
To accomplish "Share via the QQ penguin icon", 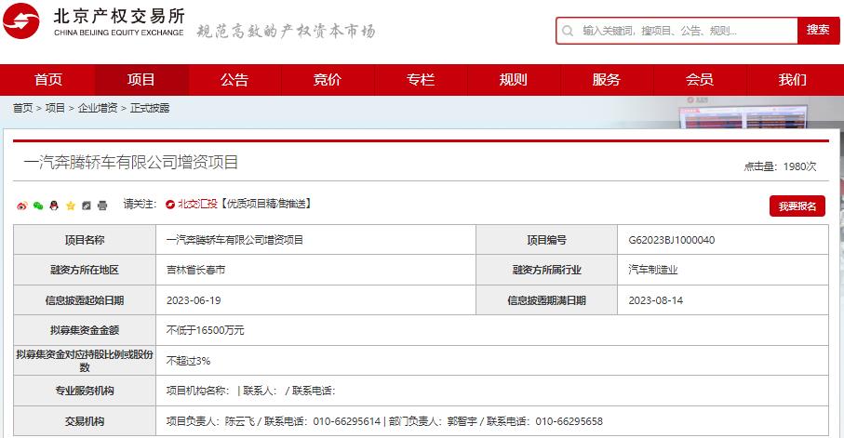I will tap(54, 205).
